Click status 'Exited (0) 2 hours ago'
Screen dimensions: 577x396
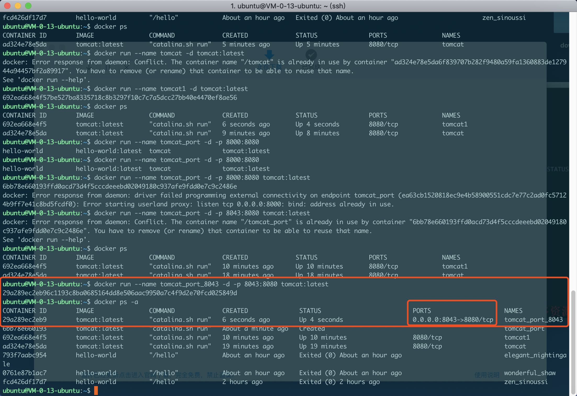point(340,382)
